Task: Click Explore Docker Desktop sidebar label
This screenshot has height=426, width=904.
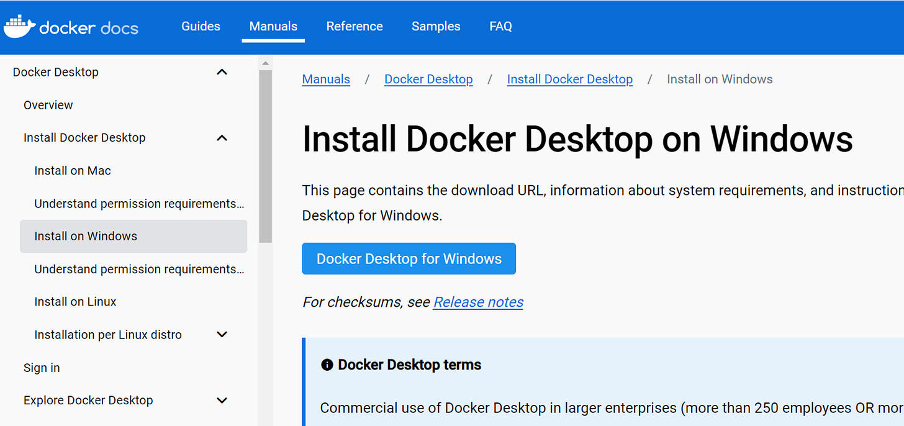Action: click(88, 401)
